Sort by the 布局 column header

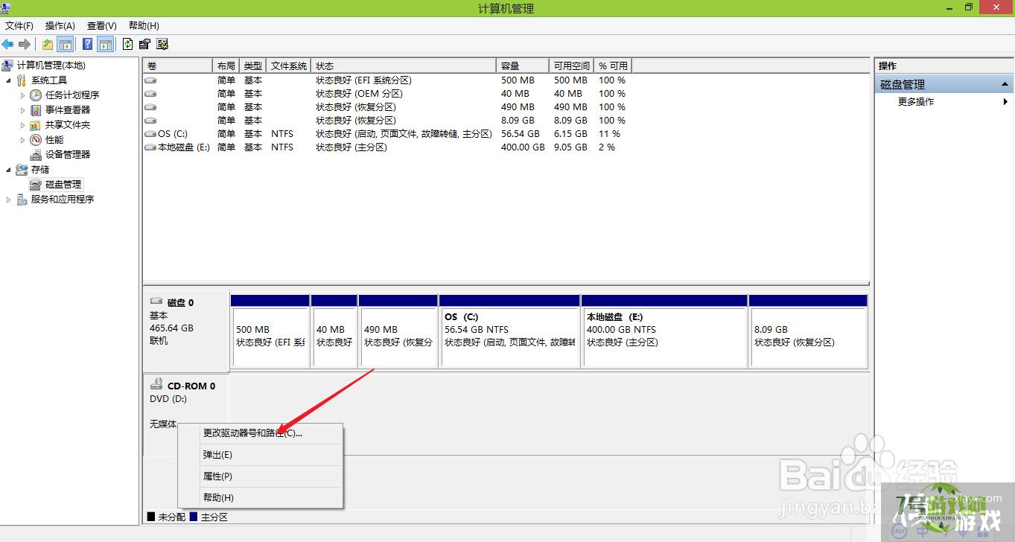226,66
